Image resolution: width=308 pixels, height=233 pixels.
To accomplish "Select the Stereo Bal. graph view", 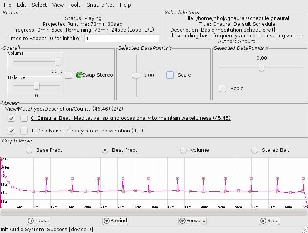I will click(x=254, y=150).
